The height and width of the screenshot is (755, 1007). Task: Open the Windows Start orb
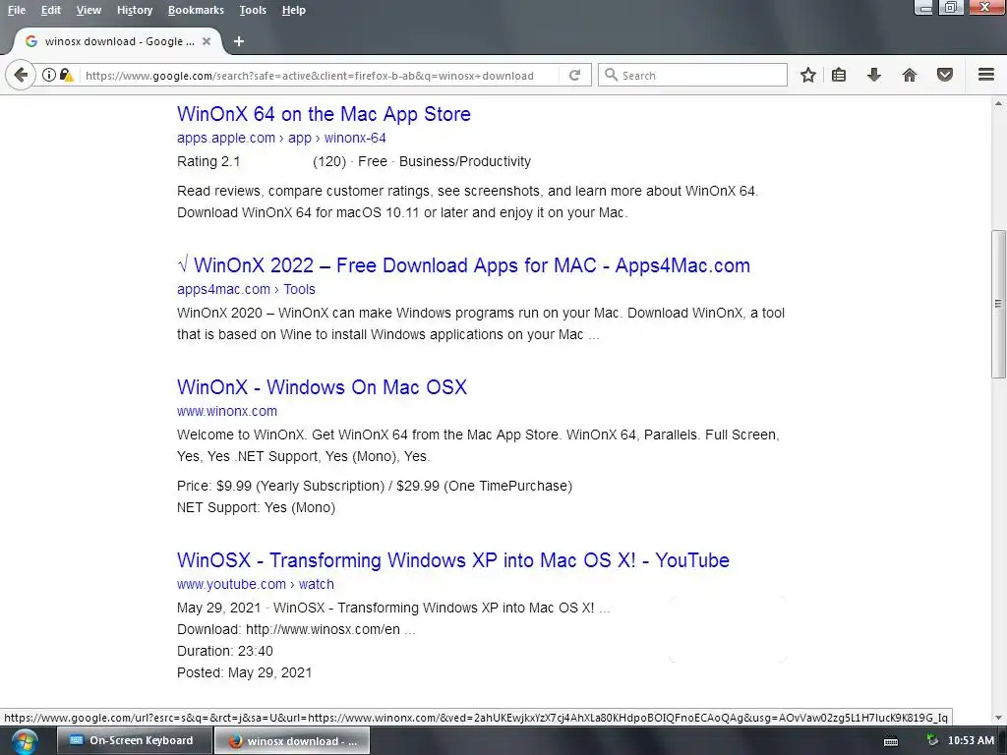(24, 741)
